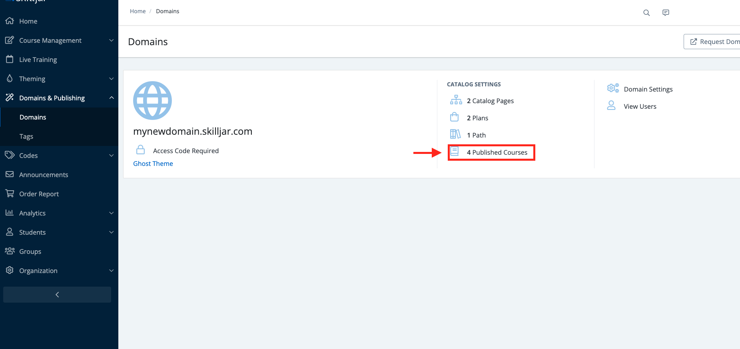The width and height of the screenshot is (740, 349).
Task: Click the large globe domain icon
Action: click(152, 101)
